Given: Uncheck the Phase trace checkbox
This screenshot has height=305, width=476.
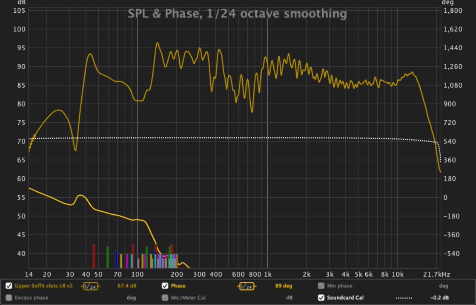Looking at the screenshot, I should pos(165,286).
